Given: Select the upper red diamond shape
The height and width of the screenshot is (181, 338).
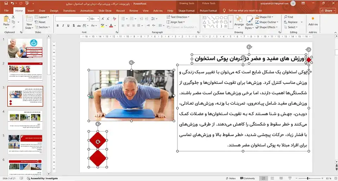Looking at the screenshot, I should pos(98,140).
